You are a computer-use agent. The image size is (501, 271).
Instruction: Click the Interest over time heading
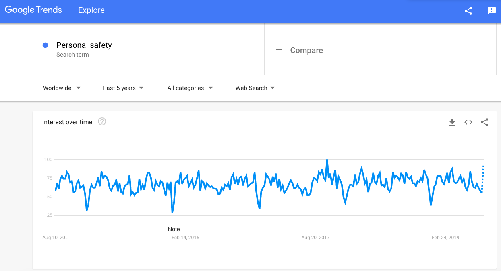[x=67, y=122]
